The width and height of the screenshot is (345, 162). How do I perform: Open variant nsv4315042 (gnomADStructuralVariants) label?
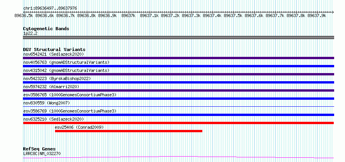66,70
